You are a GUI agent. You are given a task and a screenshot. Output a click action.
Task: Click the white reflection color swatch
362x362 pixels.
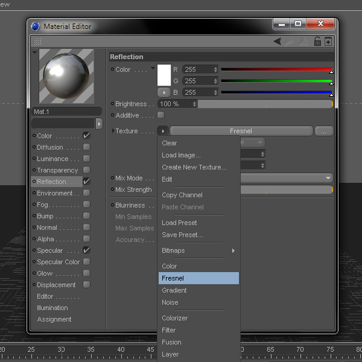pos(164,75)
